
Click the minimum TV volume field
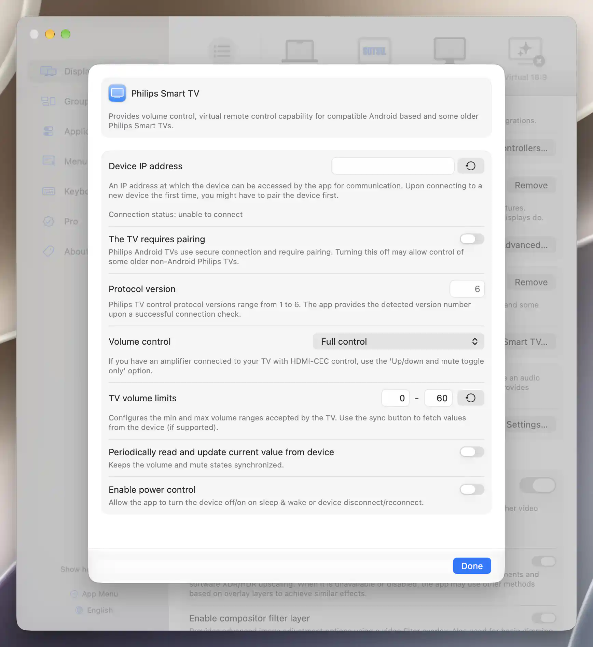[396, 398]
